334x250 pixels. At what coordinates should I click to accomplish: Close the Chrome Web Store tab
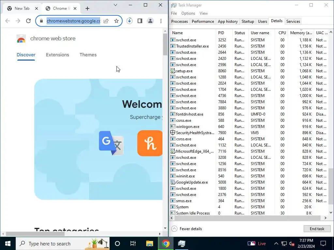[75, 8]
